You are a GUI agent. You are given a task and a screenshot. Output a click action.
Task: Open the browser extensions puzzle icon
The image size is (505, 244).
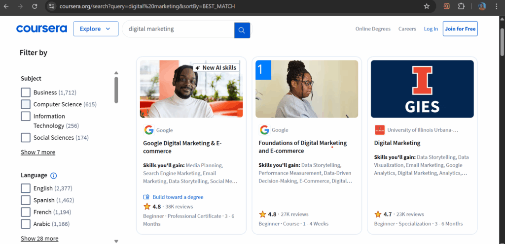click(x=462, y=6)
